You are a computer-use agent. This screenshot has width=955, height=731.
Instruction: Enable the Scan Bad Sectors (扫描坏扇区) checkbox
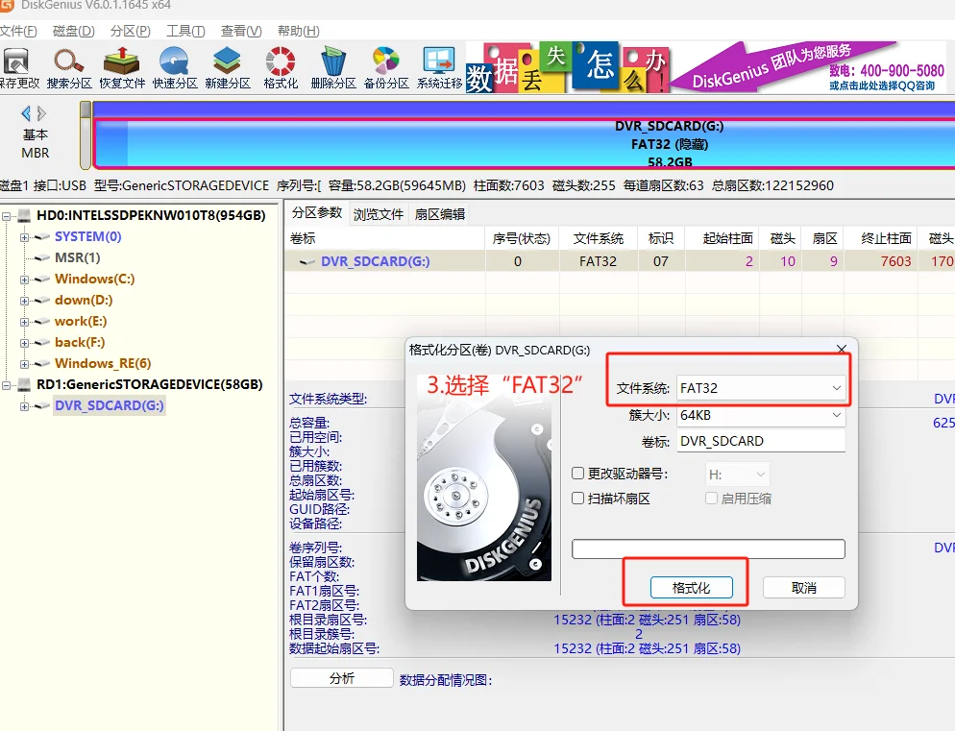[578, 499]
